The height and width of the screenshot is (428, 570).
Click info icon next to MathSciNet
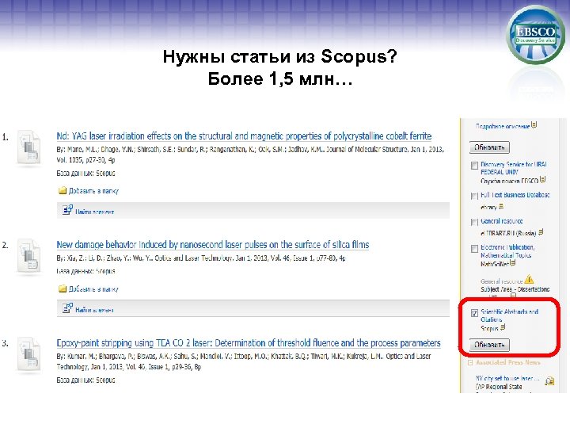pos(512,263)
